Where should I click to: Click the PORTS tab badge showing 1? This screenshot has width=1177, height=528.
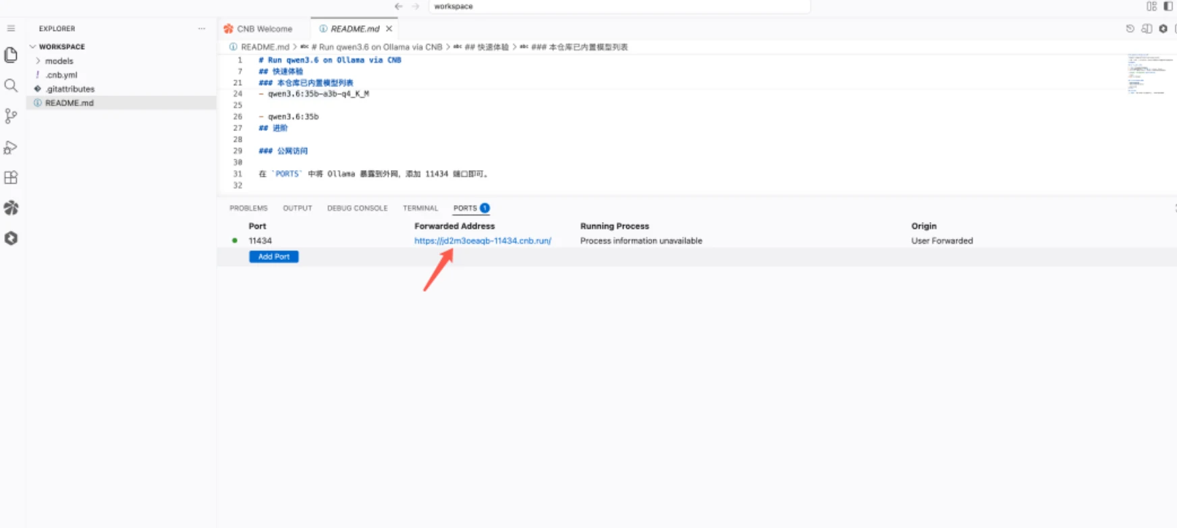[x=485, y=208]
